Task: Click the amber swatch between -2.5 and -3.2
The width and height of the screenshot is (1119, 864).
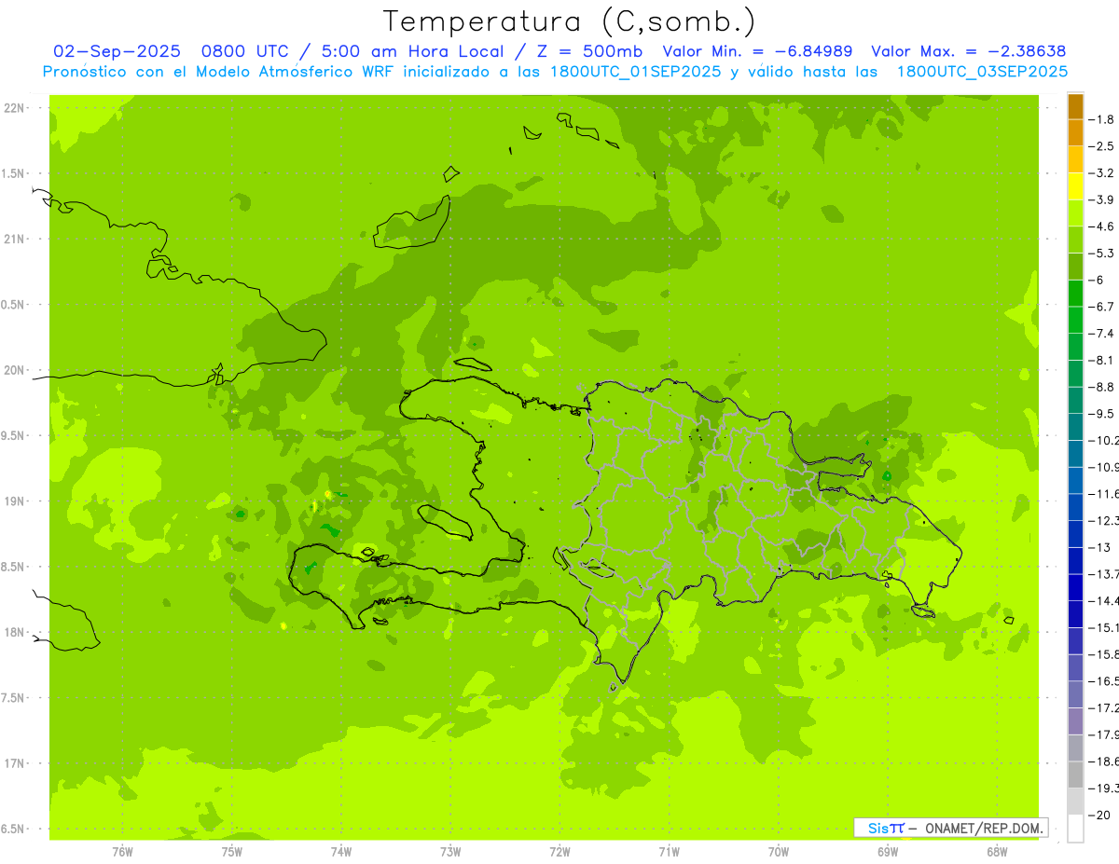Action: pyautogui.click(x=1075, y=159)
